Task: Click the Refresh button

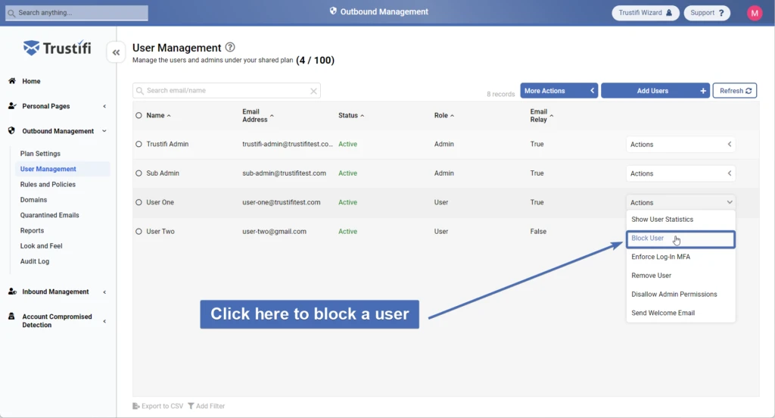Action: click(x=735, y=91)
